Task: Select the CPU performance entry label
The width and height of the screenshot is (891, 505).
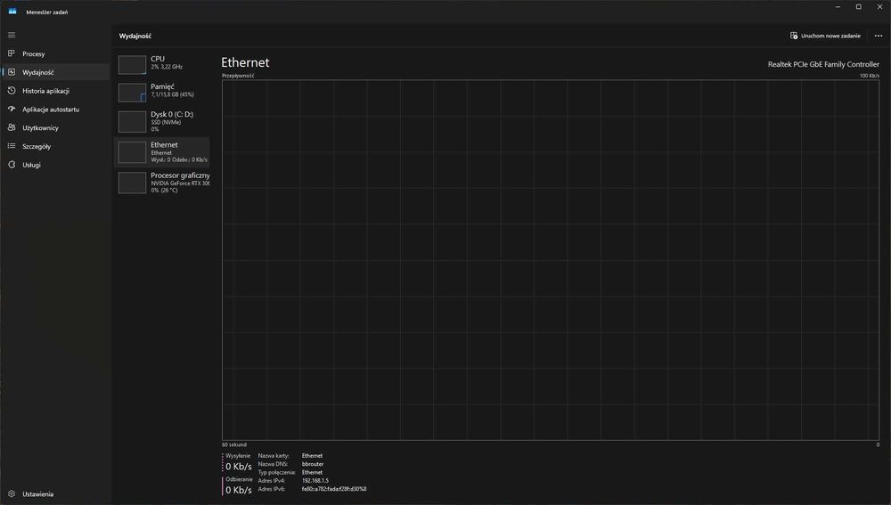Action: (x=158, y=59)
